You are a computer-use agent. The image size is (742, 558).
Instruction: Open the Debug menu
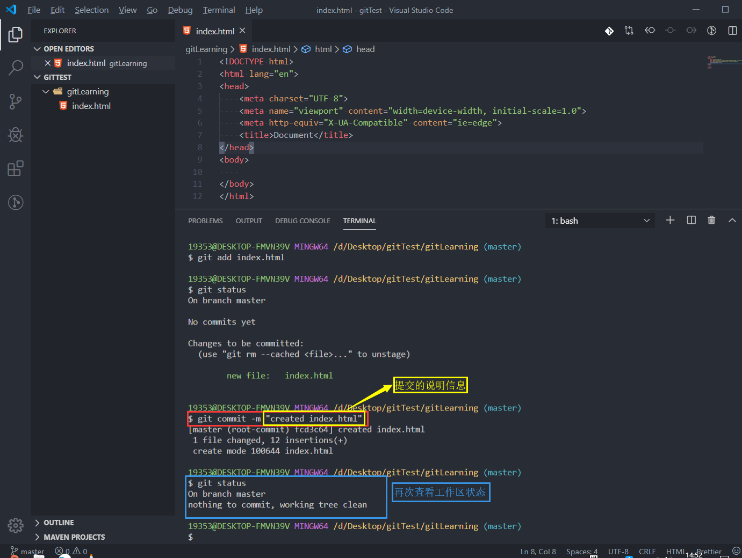click(x=180, y=10)
